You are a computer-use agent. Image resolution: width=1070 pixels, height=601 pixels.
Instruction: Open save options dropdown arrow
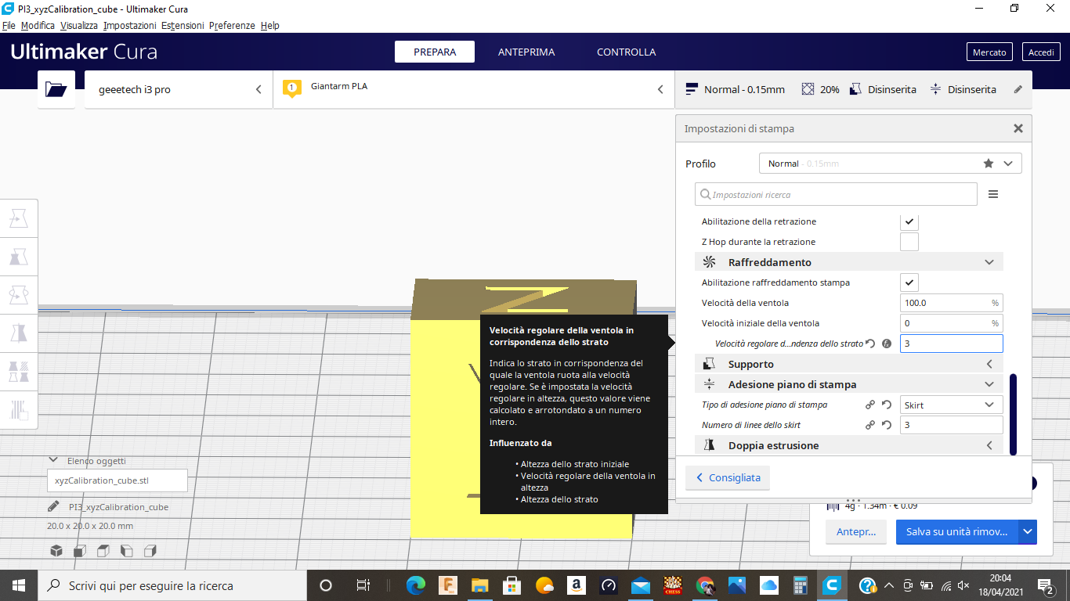(x=1028, y=531)
